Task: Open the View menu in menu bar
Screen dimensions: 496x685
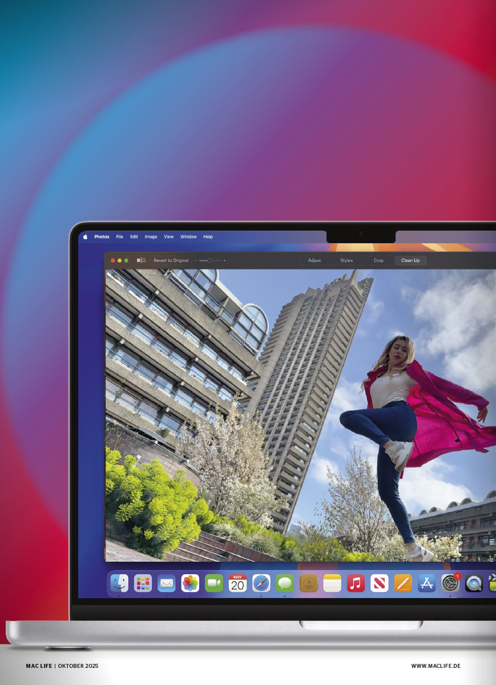Action: 169,237
